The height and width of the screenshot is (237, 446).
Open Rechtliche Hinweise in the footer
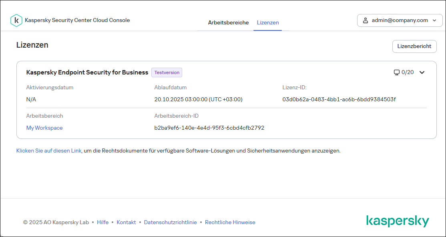pos(230,222)
